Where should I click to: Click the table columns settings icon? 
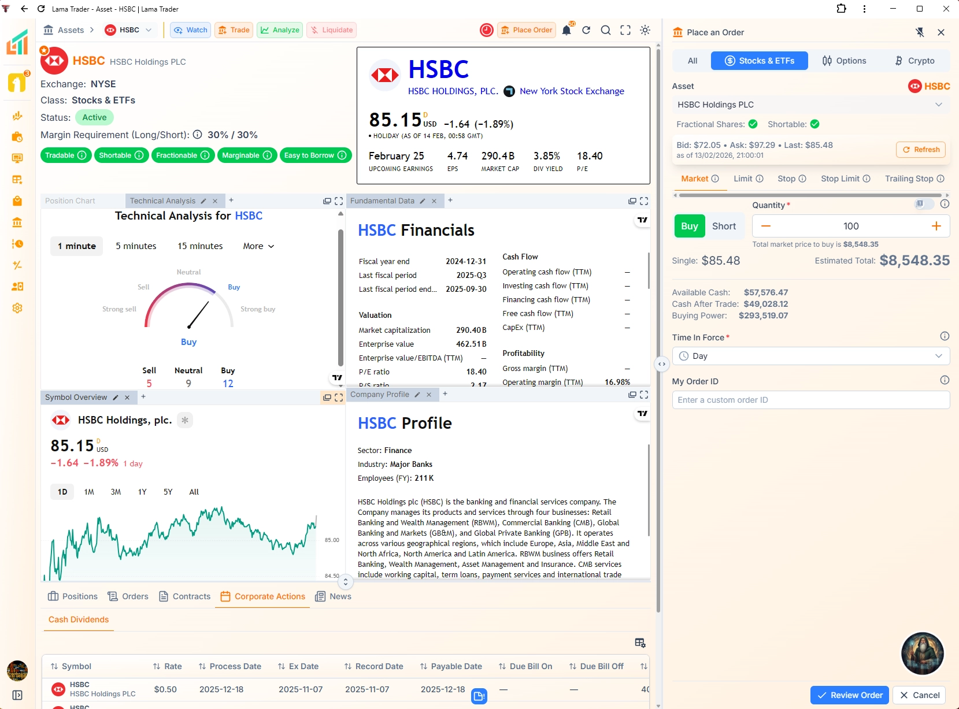640,643
